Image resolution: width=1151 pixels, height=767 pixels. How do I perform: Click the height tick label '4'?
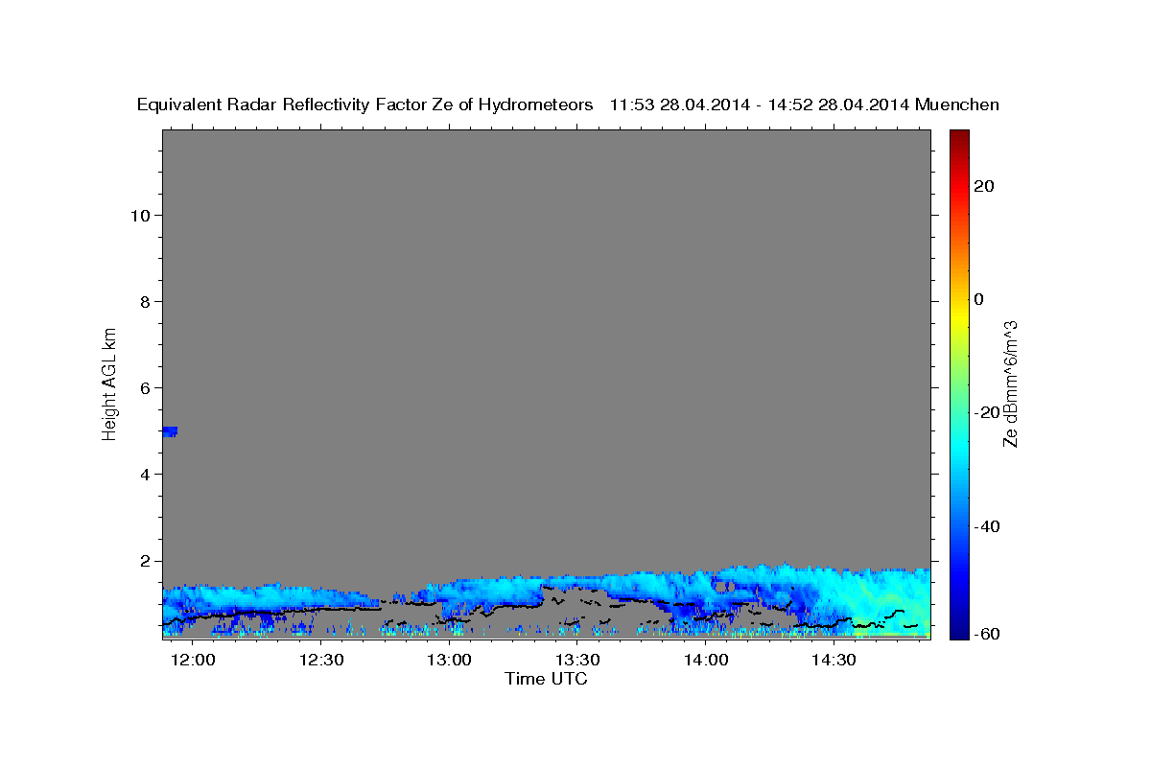point(145,474)
